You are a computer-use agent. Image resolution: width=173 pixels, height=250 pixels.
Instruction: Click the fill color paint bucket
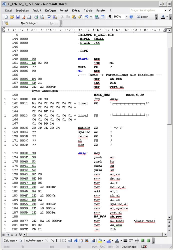pyautogui.click(x=100, y=240)
